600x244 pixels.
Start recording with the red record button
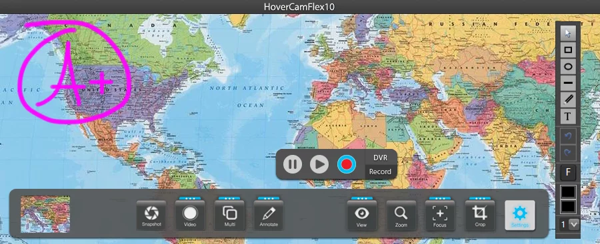pyautogui.click(x=346, y=164)
